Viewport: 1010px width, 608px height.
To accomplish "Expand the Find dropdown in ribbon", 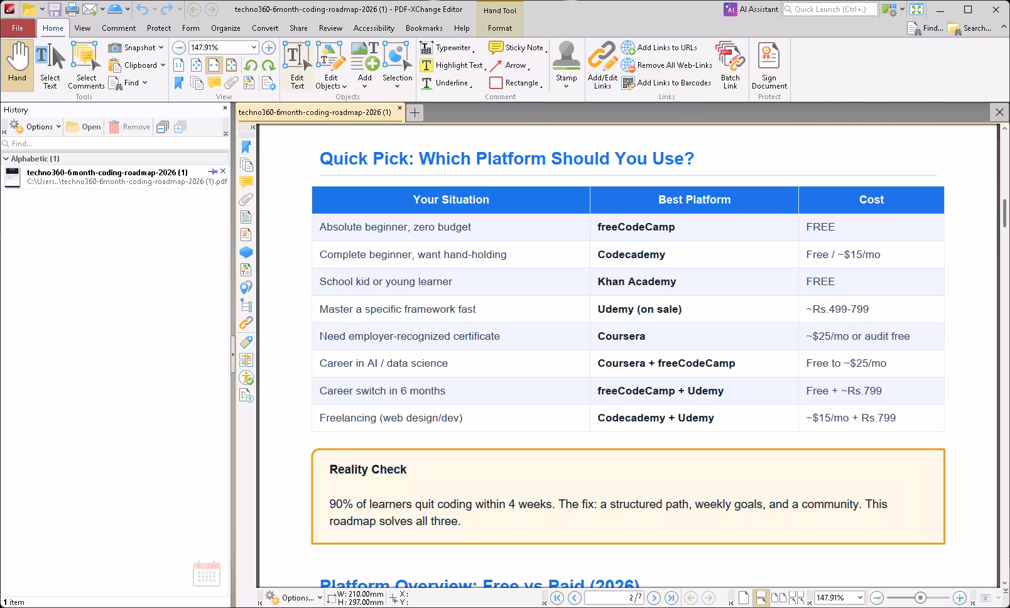I will [144, 83].
